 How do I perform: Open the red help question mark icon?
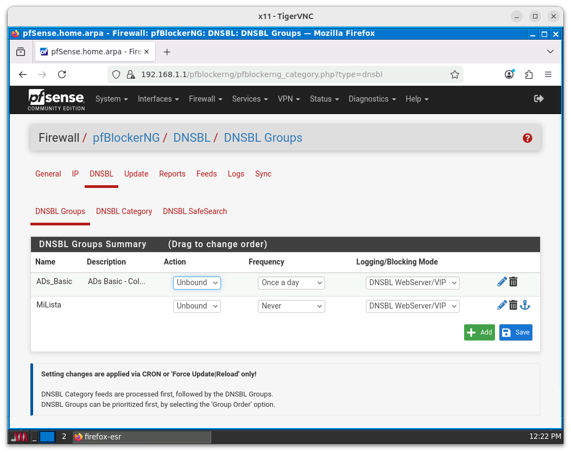coord(527,138)
